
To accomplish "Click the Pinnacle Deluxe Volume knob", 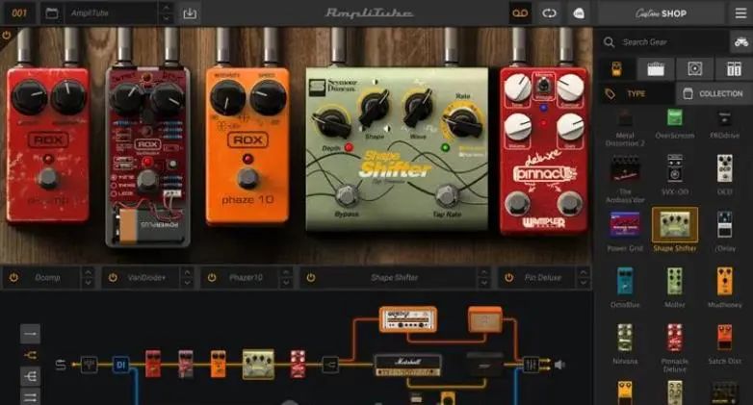I will [517, 127].
